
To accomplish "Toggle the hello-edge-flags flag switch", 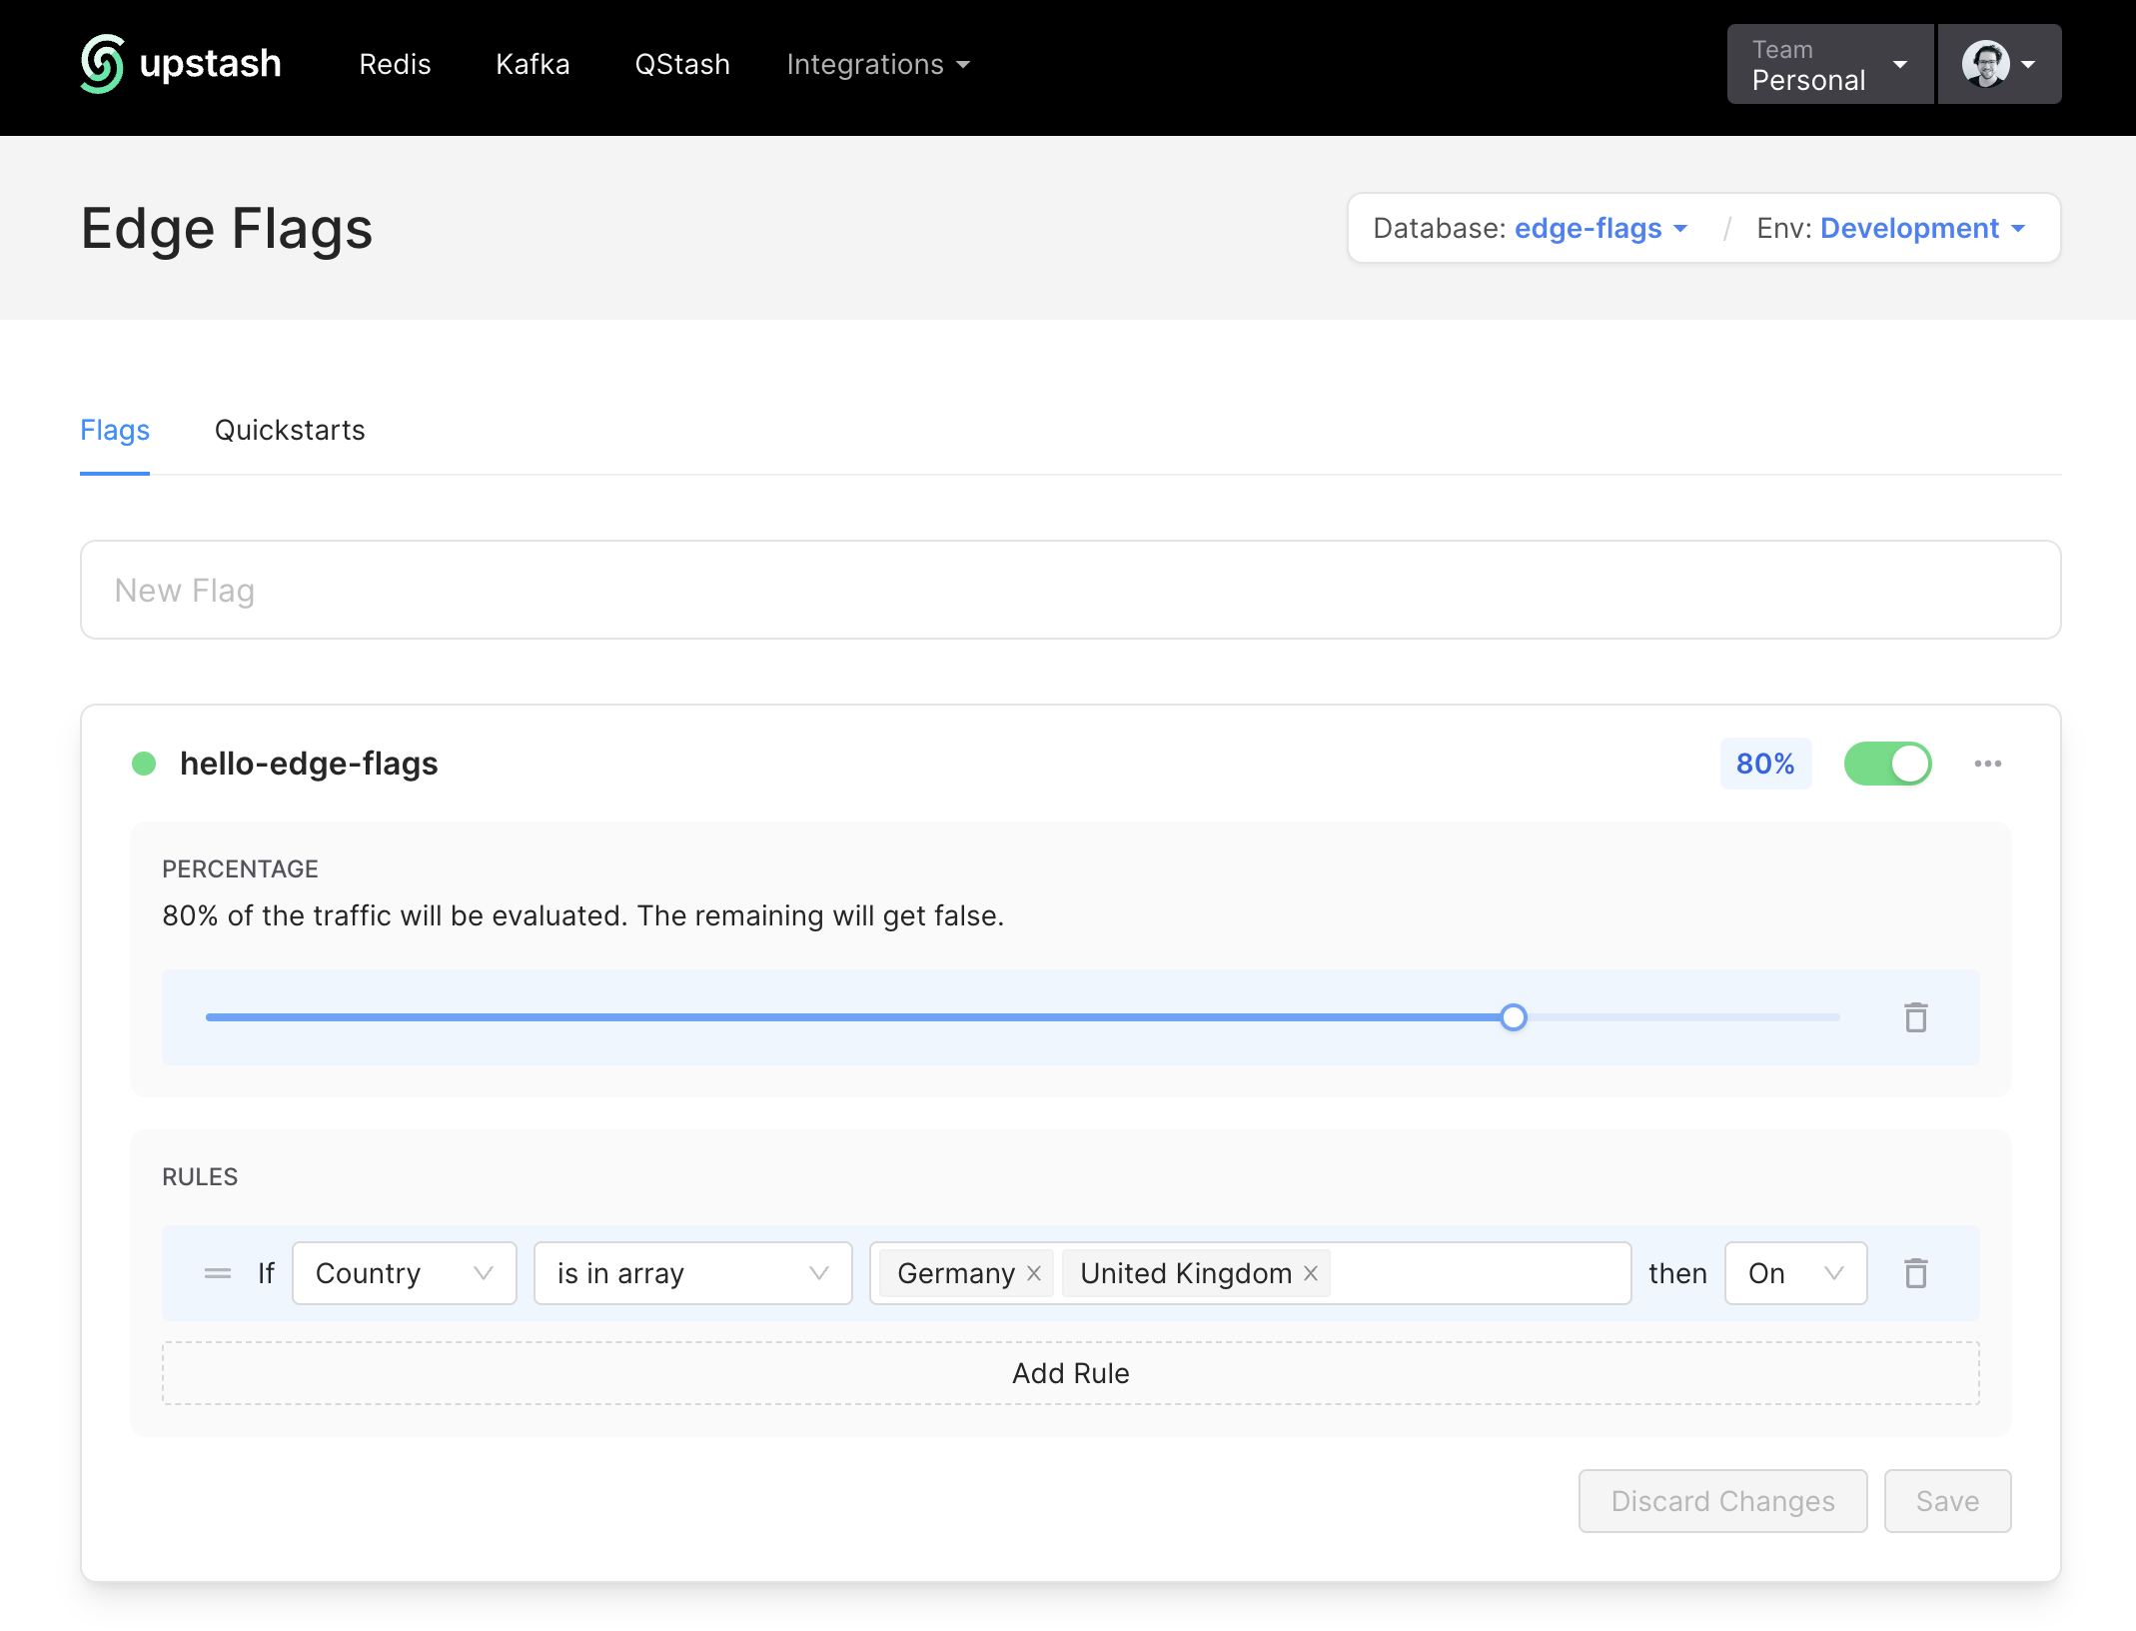I will pyautogui.click(x=1887, y=764).
